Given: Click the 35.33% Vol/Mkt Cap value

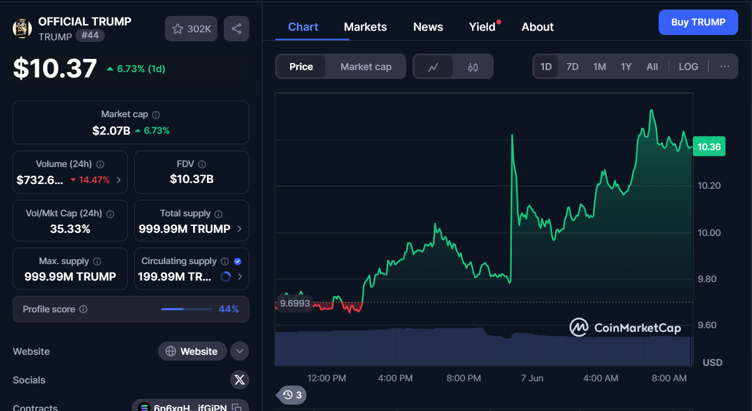Looking at the screenshot, I should (x=70, y=229).
